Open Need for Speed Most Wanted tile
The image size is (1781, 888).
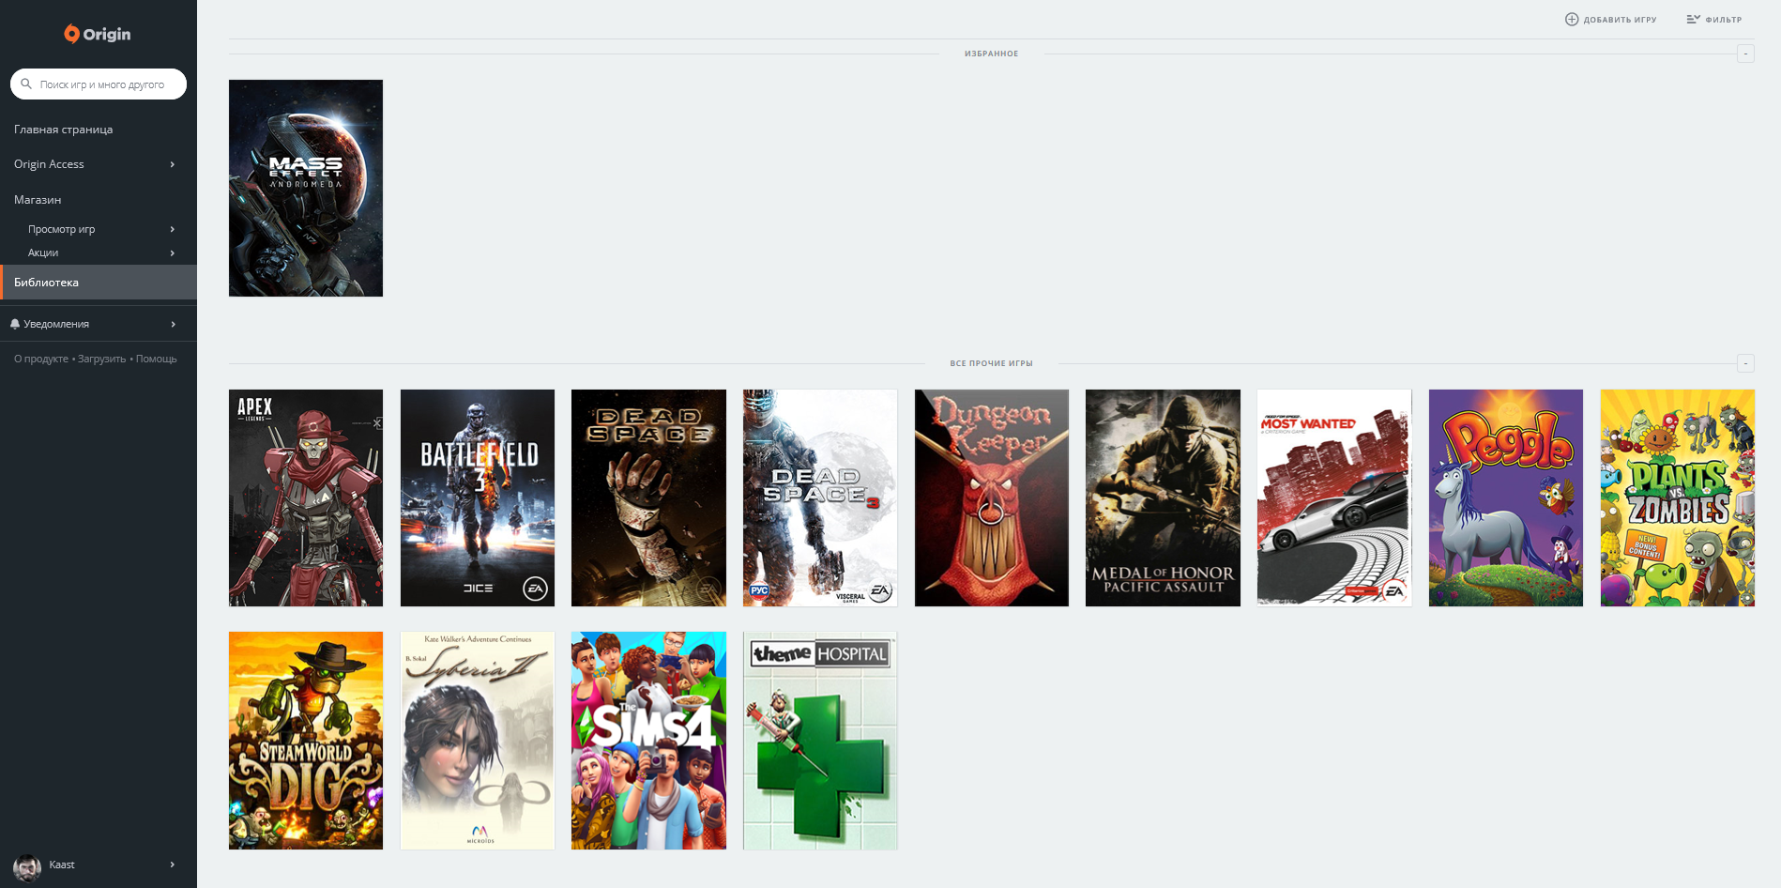click(1334, 498)
